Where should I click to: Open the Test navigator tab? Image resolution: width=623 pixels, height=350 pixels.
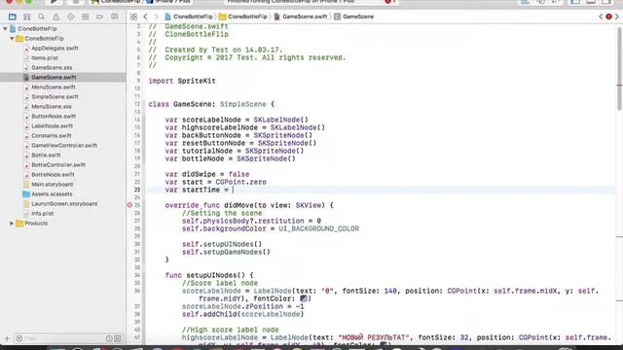71,17
